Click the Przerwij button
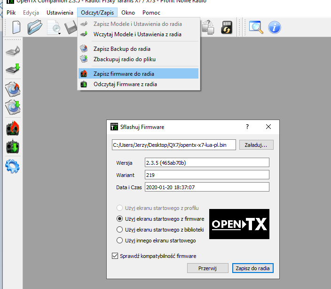The image size is (331, 289). [207, 268]
